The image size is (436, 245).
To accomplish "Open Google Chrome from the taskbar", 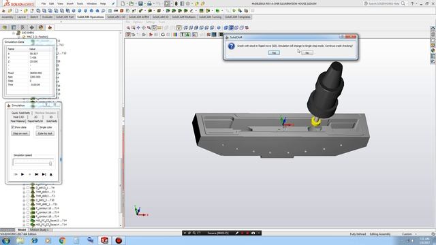I will pyautogui.click(x=62, y=240).
